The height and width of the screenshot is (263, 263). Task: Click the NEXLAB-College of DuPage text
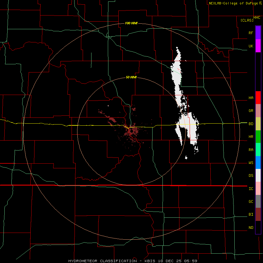(234, 3)
